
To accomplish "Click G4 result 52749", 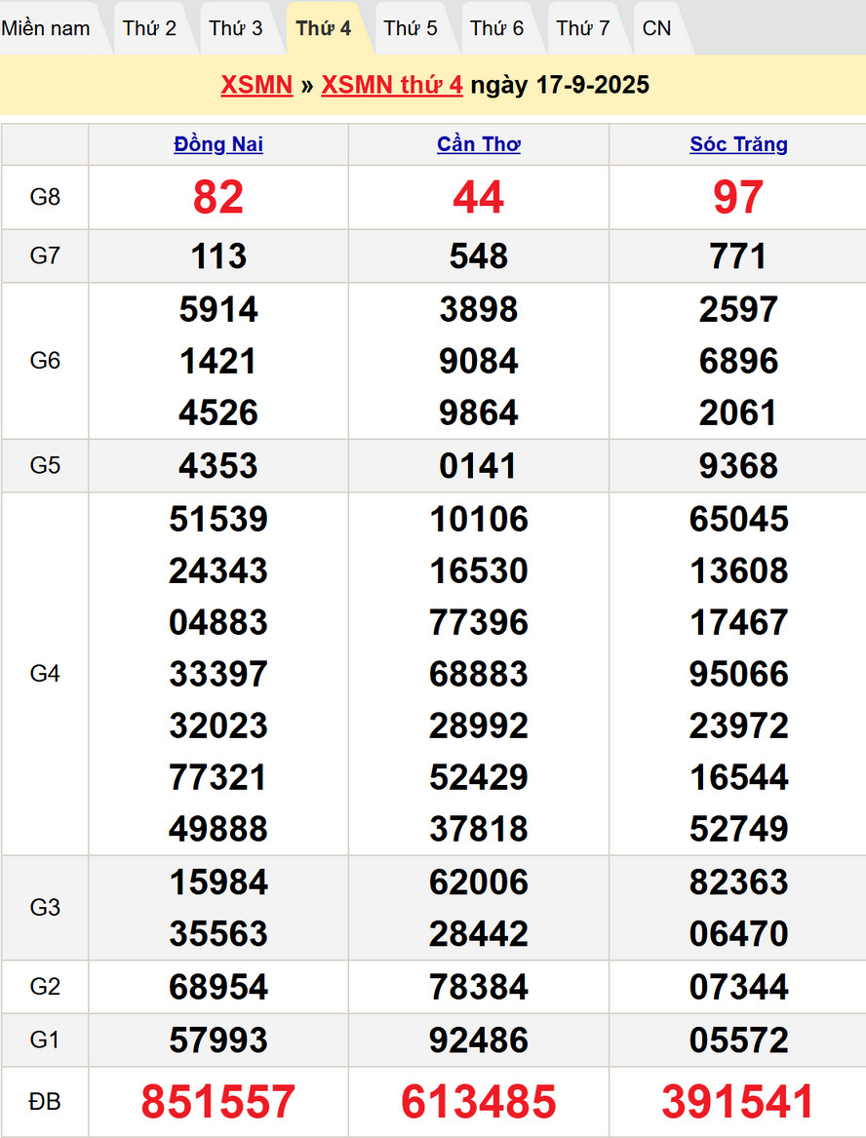I will 739,828.
